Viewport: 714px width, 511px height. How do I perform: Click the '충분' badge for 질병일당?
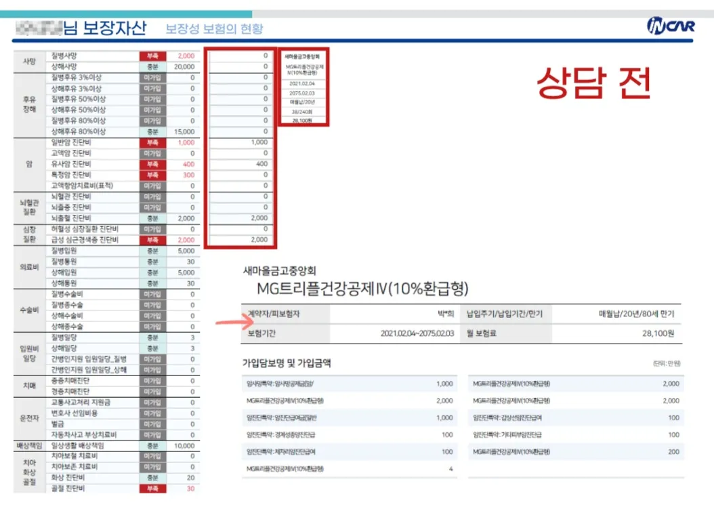pos(152,338)
